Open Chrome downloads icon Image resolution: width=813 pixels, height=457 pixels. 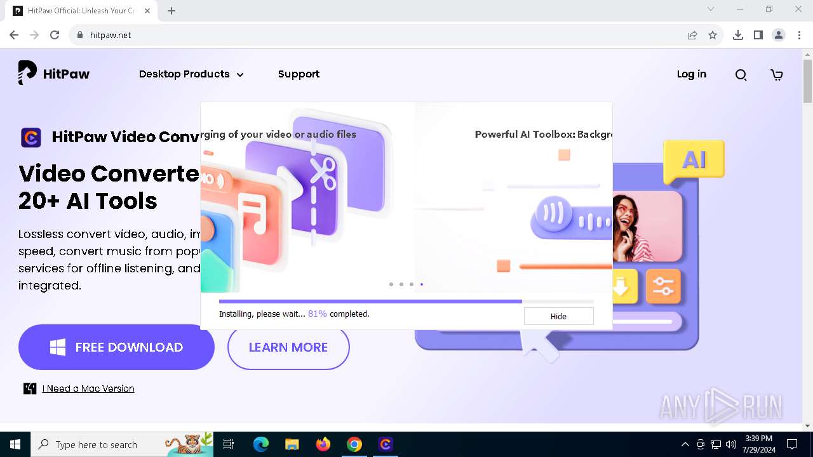[x=738, y=35]
